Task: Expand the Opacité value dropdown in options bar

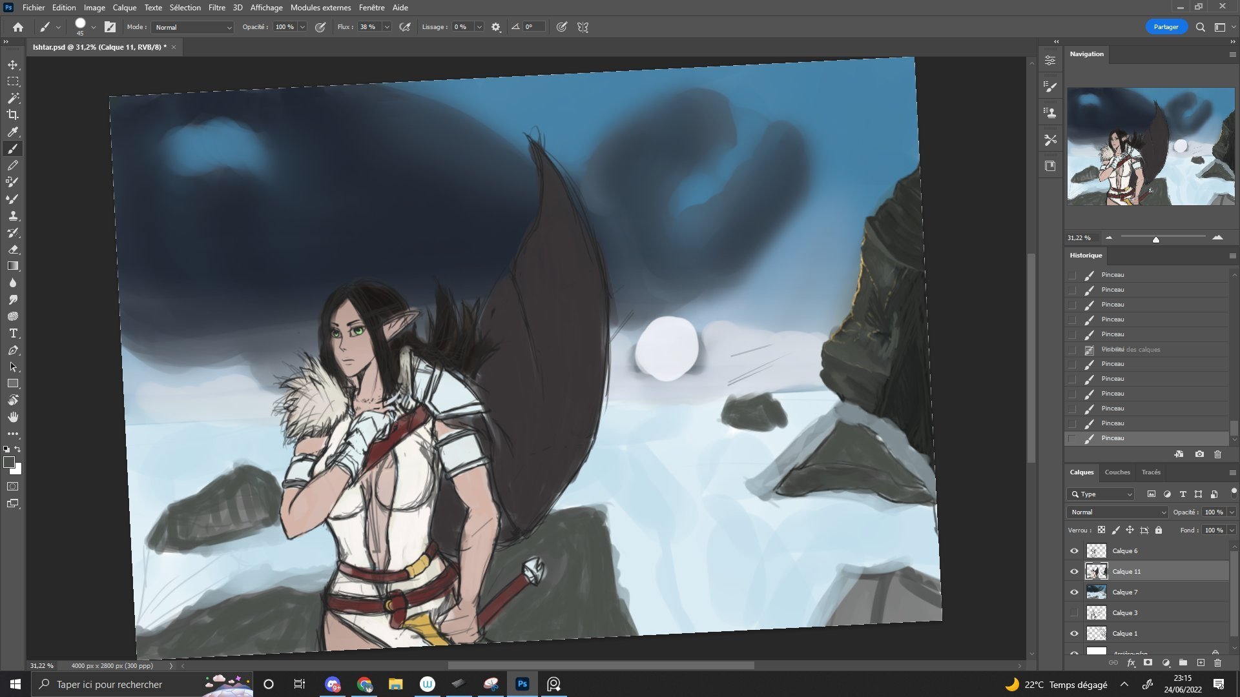Action: tap(302, 27)
